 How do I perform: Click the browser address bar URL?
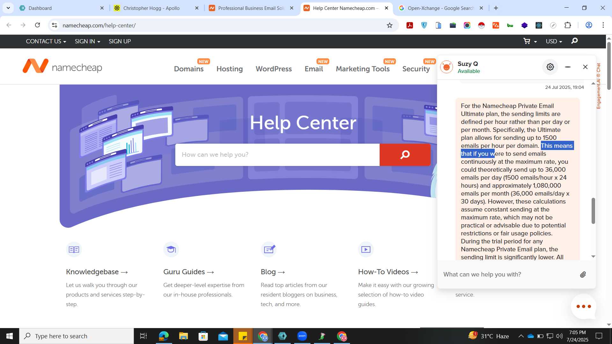coord(99,25)
